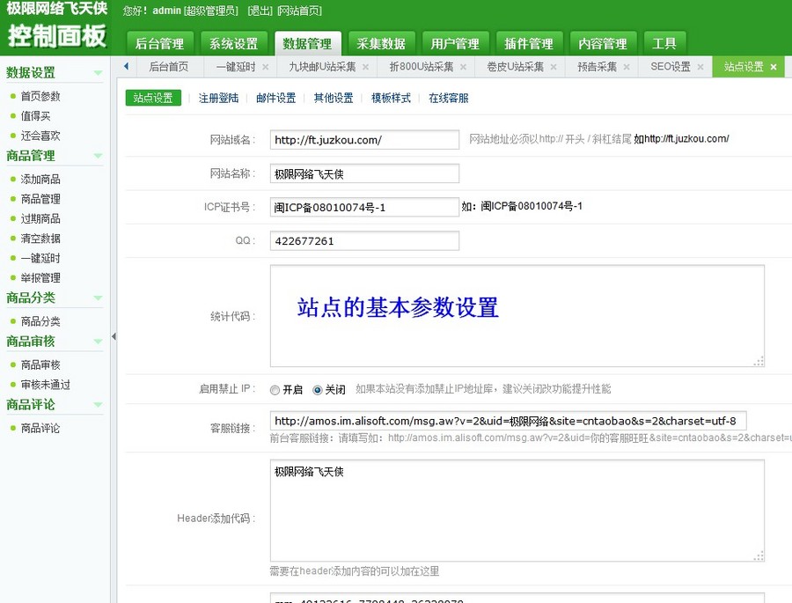Click the [退出] logout link
The image size is (792, 603).
(x=260, y=11)
